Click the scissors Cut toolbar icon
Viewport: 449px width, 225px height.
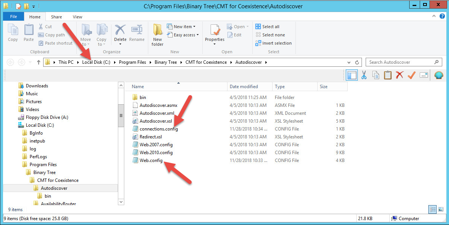[364, 75]
